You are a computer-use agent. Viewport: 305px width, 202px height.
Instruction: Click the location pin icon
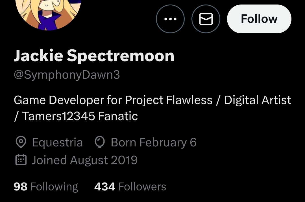[x=21, y=142]
